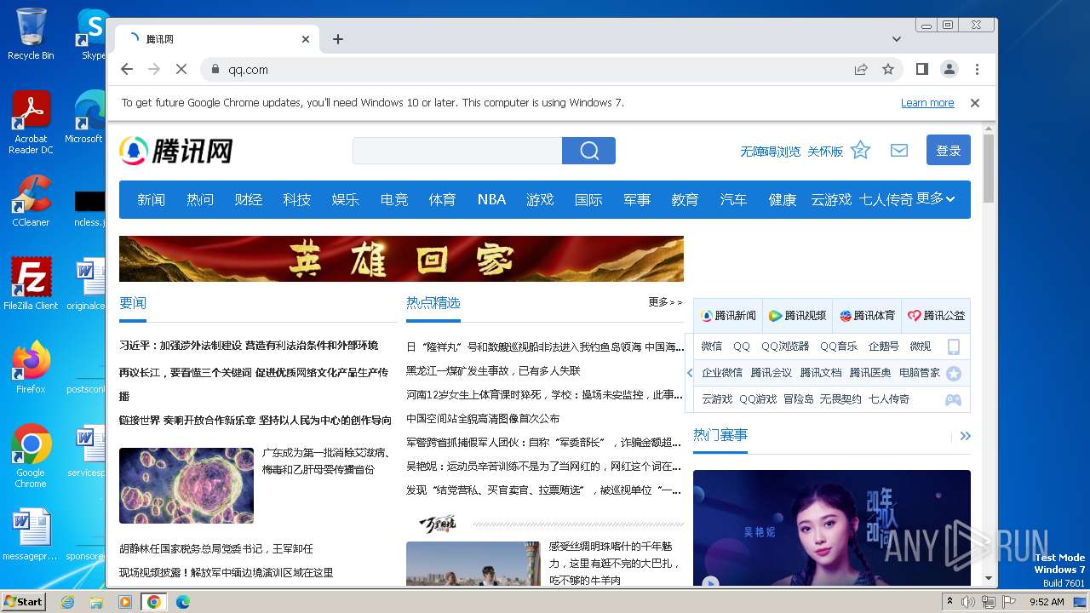Follow the Learn more link
The image size is (1090, 613).
click(x=927, y=102)
